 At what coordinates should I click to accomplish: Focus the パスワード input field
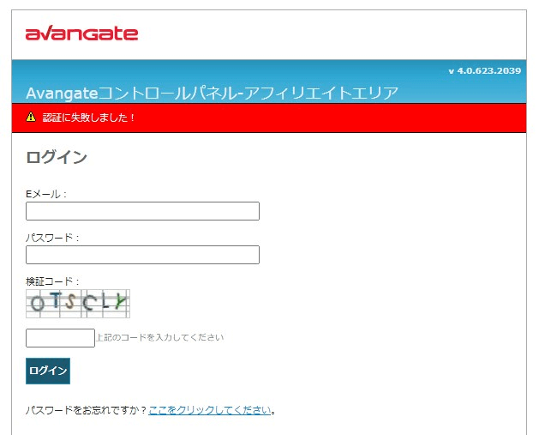click(x=142, y=255)
